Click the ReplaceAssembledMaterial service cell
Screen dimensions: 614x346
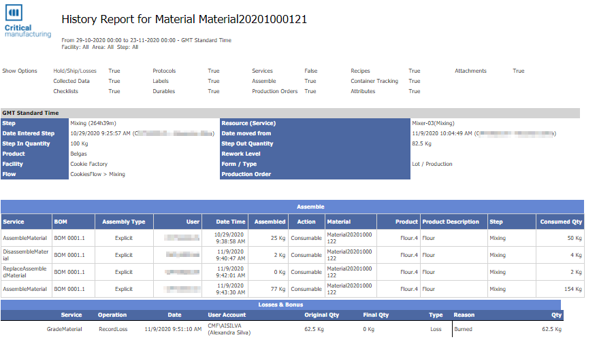[27, 272]
